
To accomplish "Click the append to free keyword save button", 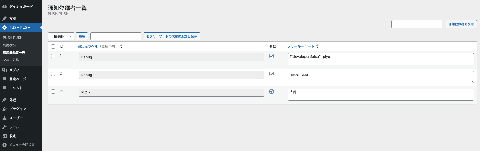I will (x=172, y=36).
